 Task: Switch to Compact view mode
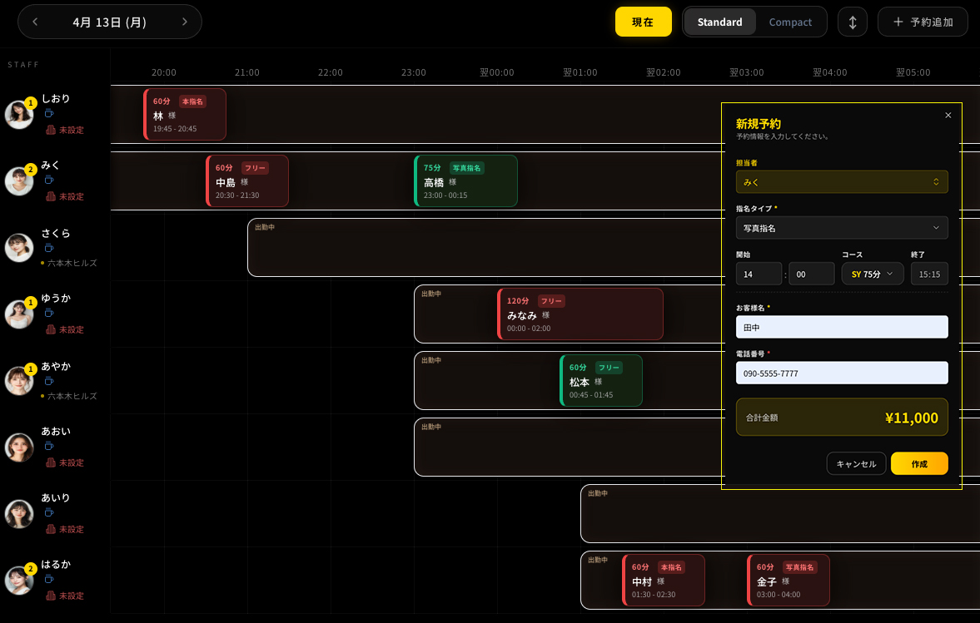790,22
